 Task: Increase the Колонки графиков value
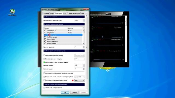click(84, 47)
